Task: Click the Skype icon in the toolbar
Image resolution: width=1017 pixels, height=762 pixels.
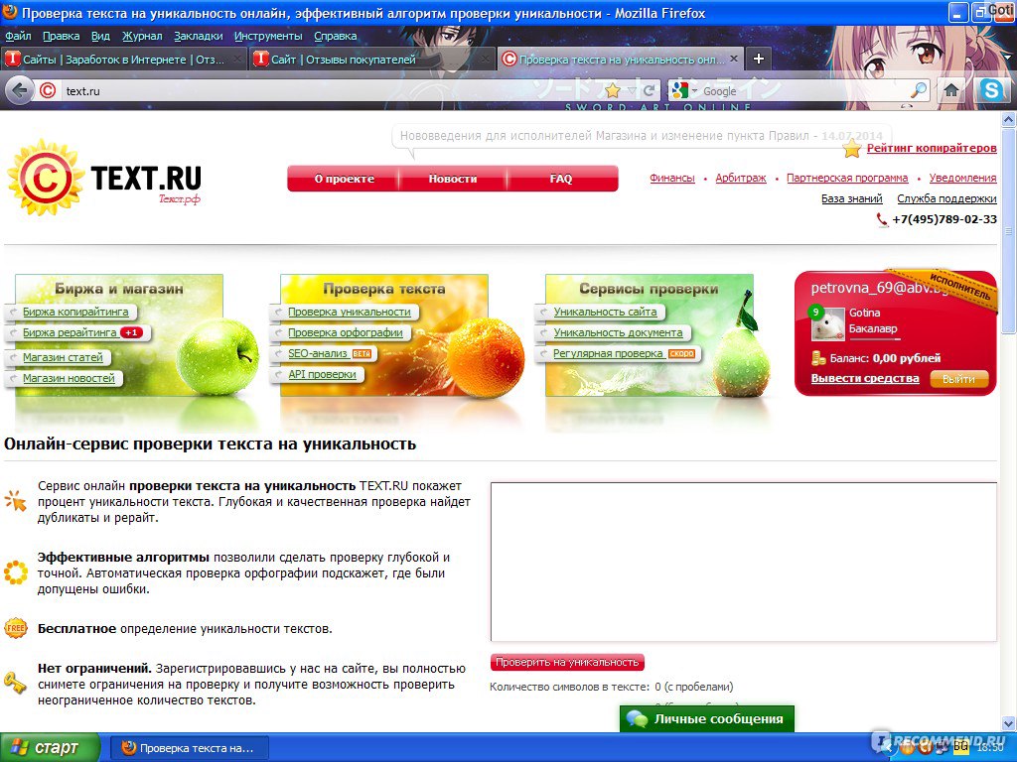Action: (991, 90)
